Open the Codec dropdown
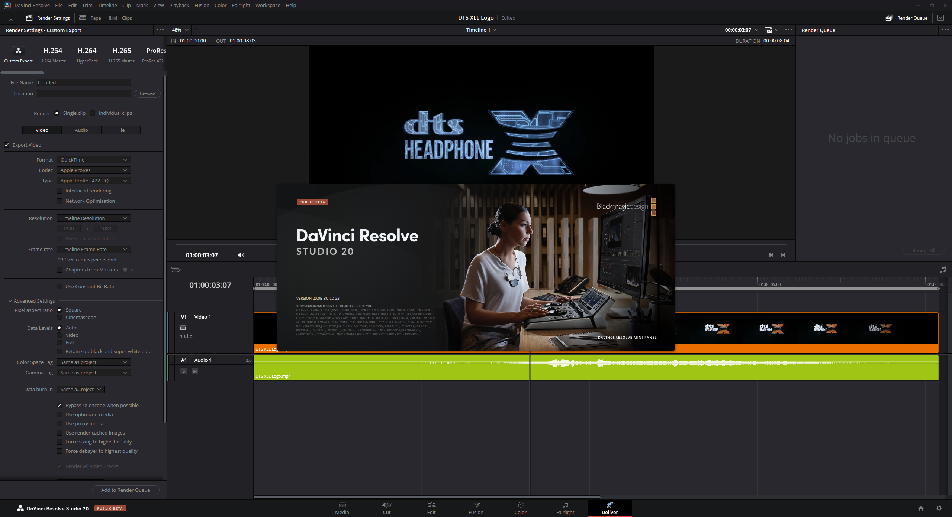This screenshot has width=952, height=517. click(93, 170)
